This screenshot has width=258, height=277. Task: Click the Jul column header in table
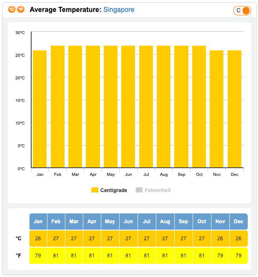point(147,222)
